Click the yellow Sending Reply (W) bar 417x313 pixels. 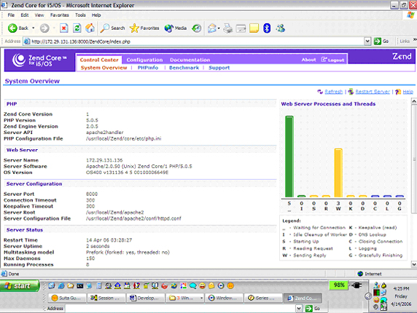[x=338, y=173]
